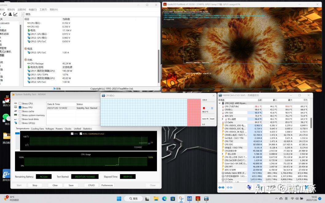Open FurMark from the taskbar

198,199
